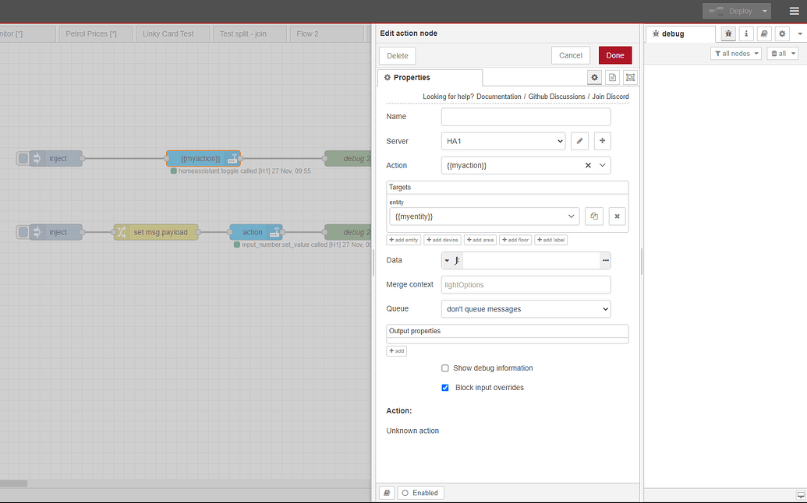
Task: Open node appearance icon in Properties
Action: (631, 77)
